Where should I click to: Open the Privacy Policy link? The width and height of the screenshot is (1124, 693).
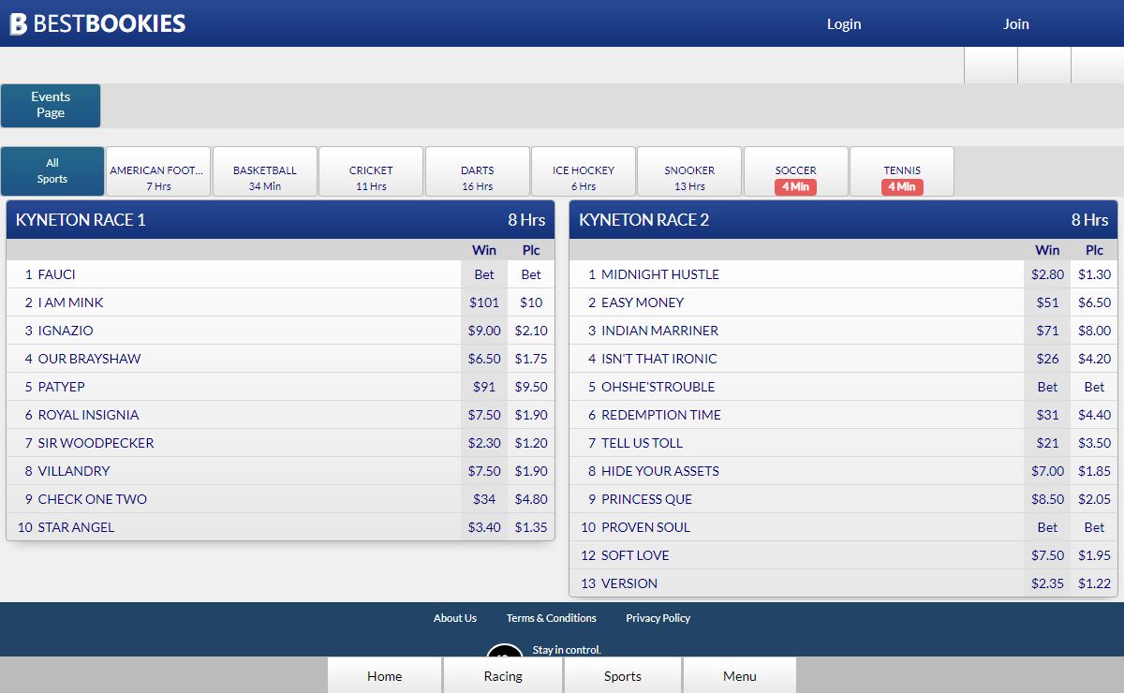tap(658, 618)
